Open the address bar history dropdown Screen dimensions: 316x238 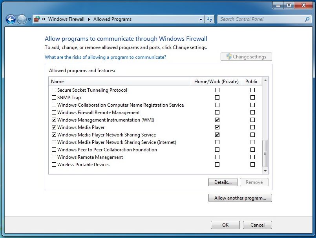pos(201,19)
